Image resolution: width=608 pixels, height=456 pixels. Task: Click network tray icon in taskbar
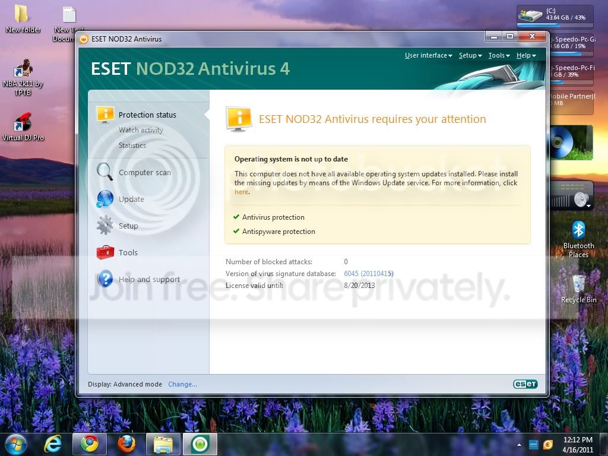[534, 444]
